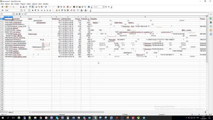Toggle Underline formatting
Screen dimensions: 213x120
pyautogui.click(x=38, y=10)
